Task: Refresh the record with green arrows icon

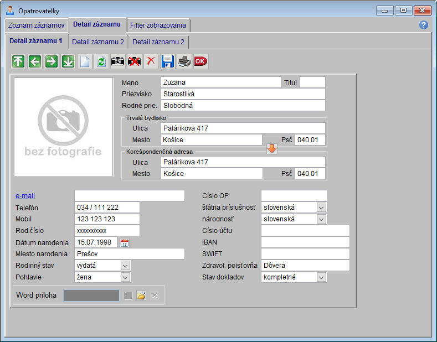Action: pyautogui.click(x=101, y=61)
